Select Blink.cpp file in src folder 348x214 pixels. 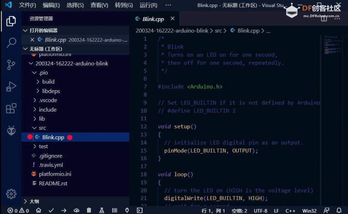75,137
